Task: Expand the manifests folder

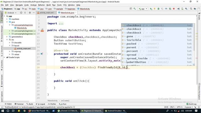Action: click(x=7, y=19)
